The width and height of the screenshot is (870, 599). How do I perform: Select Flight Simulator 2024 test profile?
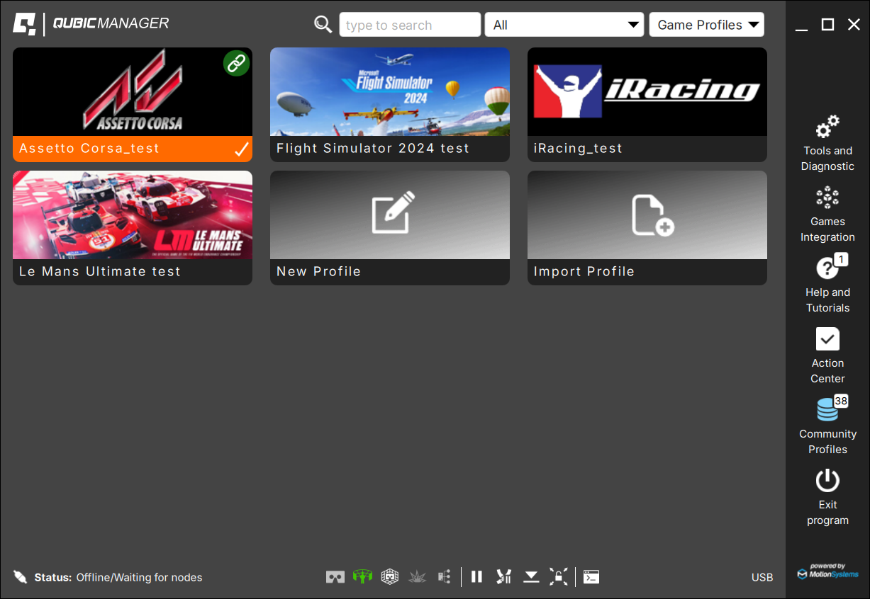(x=389, y=104)
